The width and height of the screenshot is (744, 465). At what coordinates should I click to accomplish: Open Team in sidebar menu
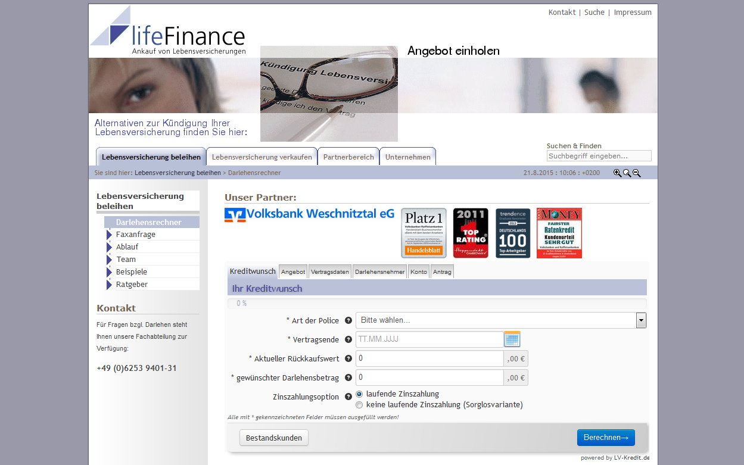(126, 260)
